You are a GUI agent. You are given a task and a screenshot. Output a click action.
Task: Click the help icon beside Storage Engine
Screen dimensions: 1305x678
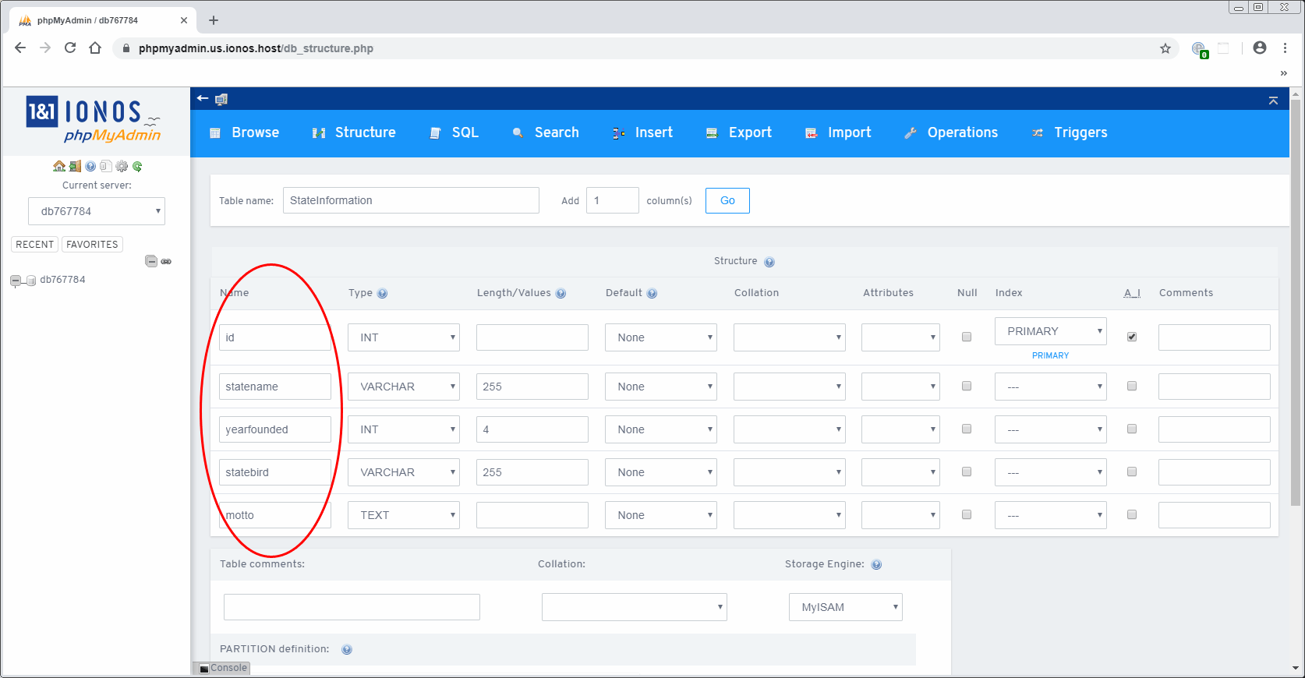click(x=876, y=565)
